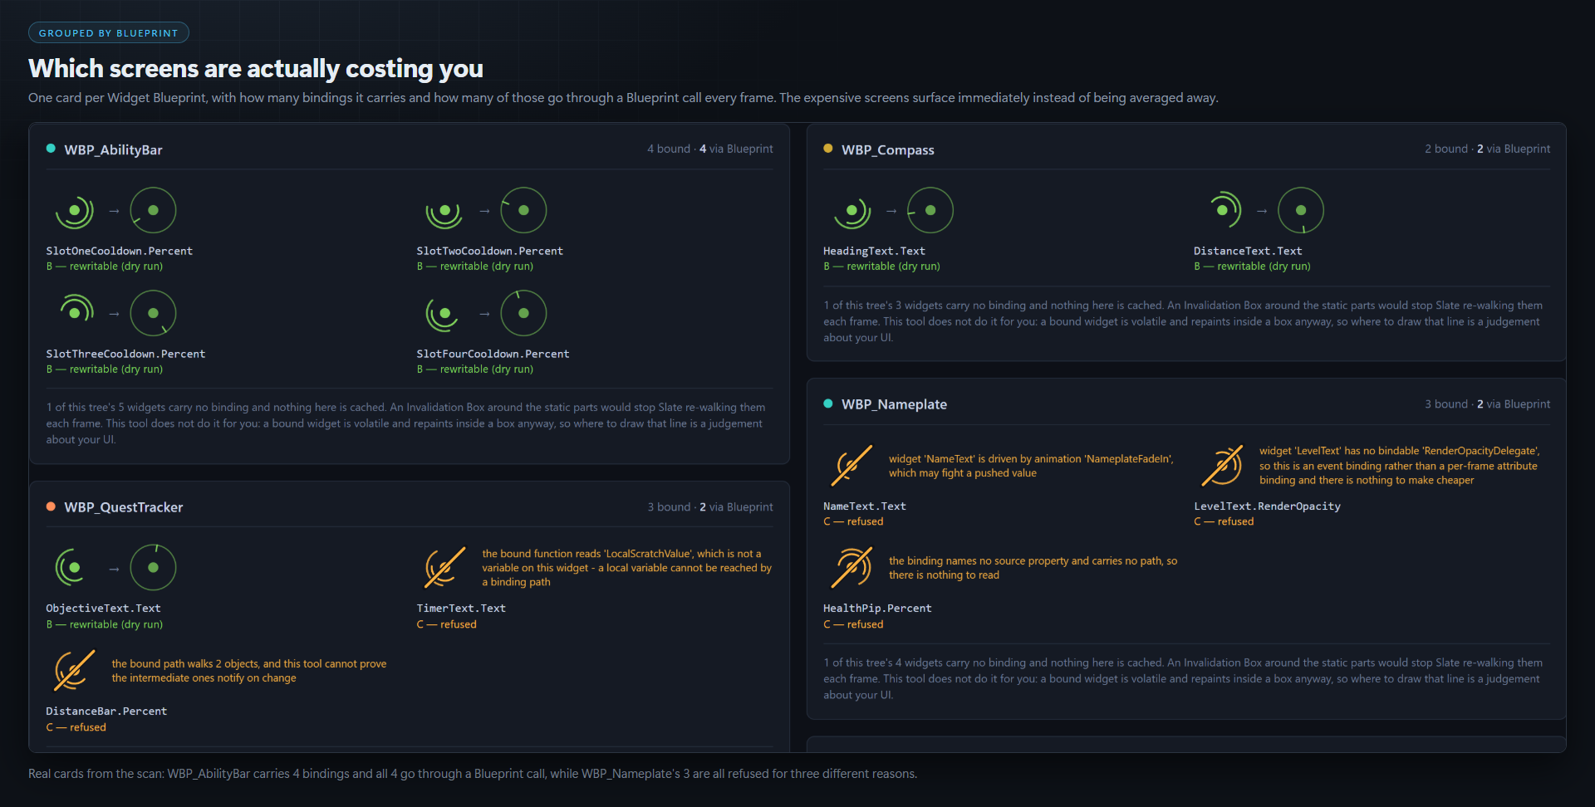Click the SlotOneCooldown.Percent rewritten single-dot icon

[x=153, y=210]
